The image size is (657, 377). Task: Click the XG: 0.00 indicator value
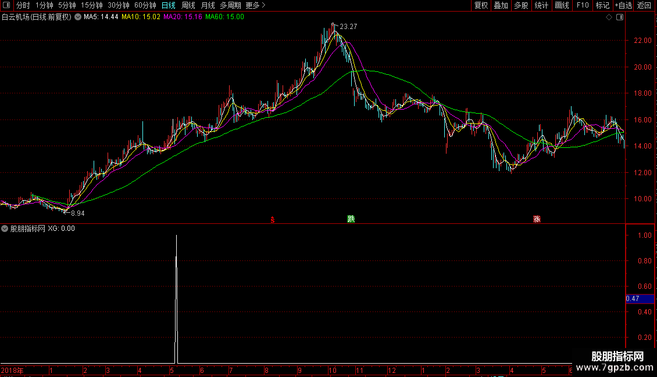tap(61, 229)
